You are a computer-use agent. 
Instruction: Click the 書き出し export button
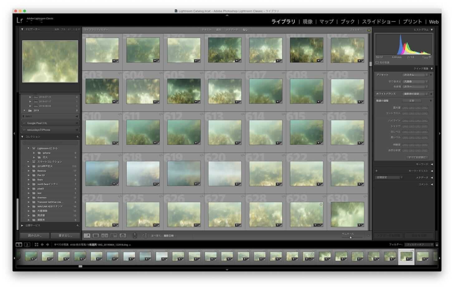pyautogui.click(x=65, y=236)
